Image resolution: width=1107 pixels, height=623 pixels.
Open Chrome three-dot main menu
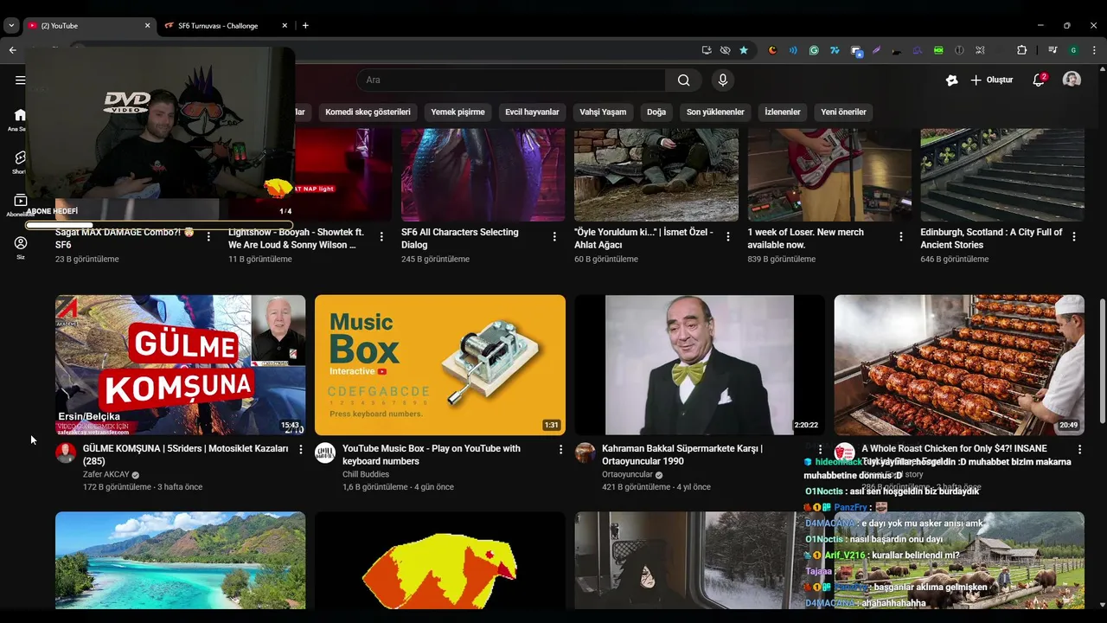(1096, 50)
